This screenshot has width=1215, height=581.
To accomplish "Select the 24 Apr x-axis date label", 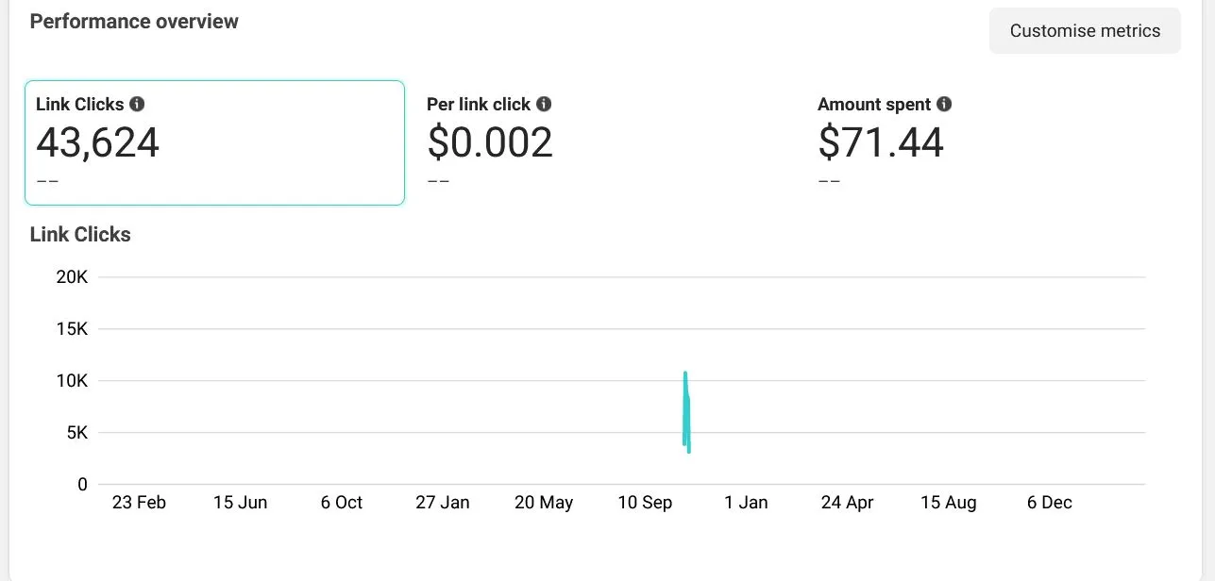I will pos(847,503).
